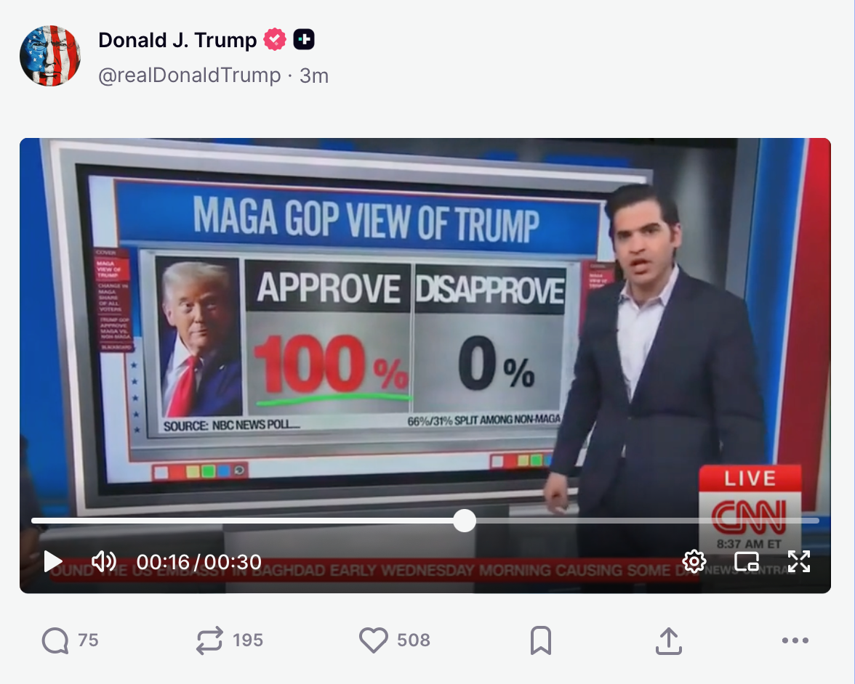This screenshot has height=684, width=855.
Task: Move the video progress slider handle
Action: [465, 521]
